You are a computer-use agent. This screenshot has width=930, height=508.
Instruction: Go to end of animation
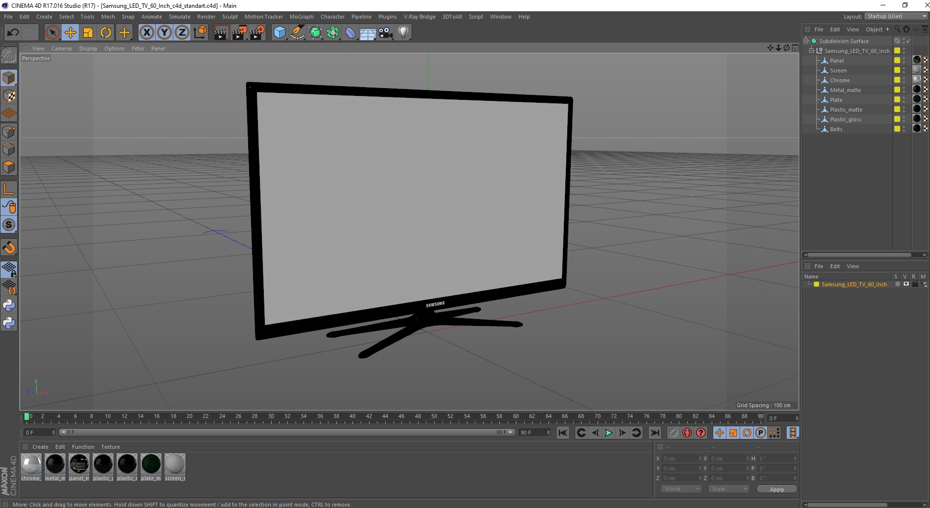pyautogui.click(x=654, y=433)
